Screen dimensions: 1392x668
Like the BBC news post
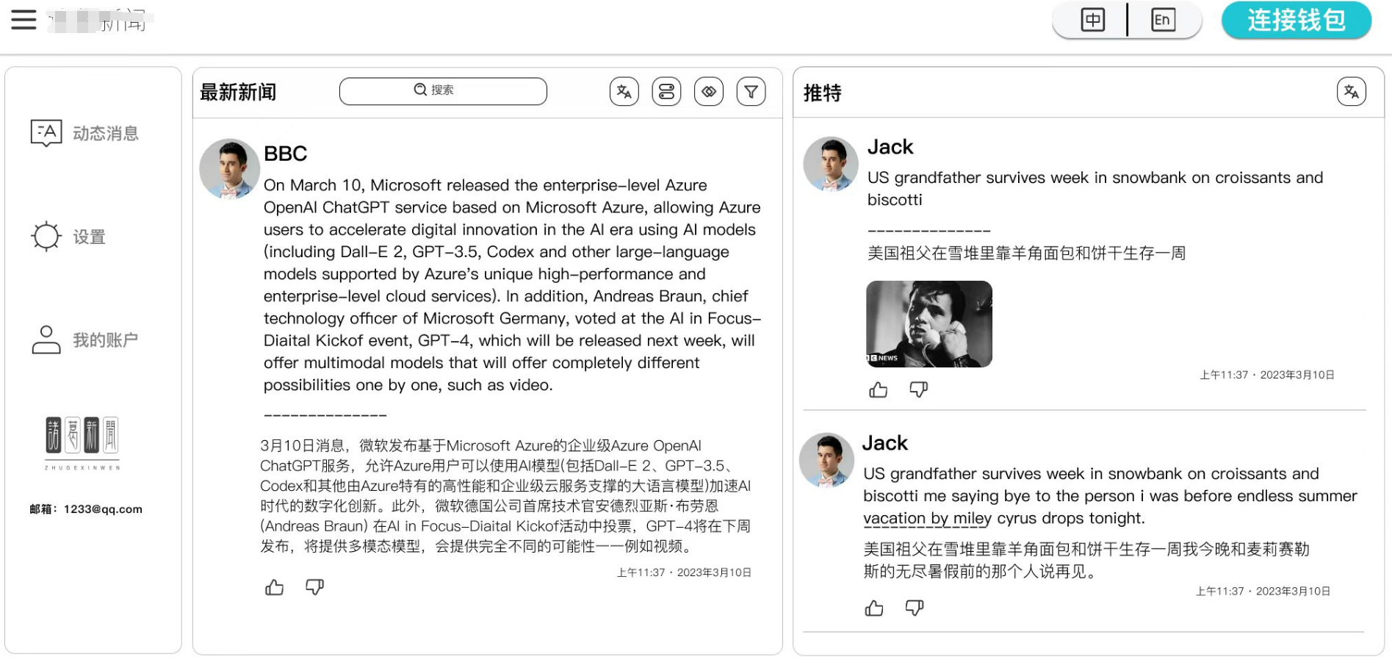pos(274,587)
